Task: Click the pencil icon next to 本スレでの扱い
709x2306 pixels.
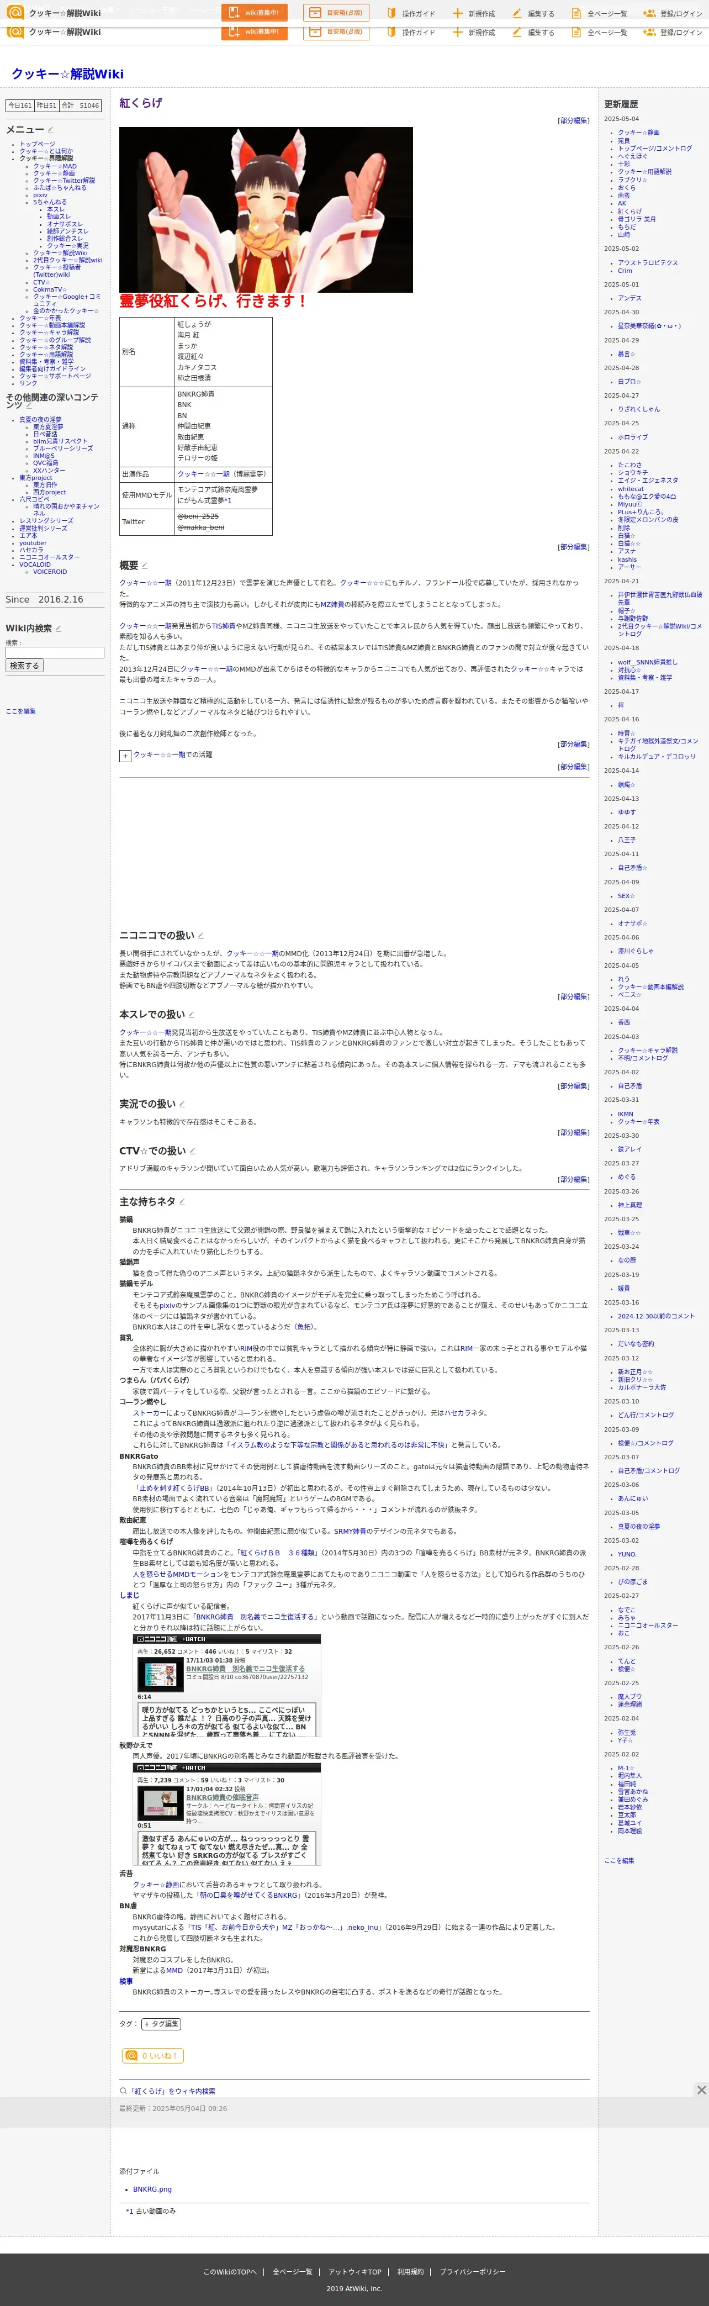Action: pos(191,1015)
